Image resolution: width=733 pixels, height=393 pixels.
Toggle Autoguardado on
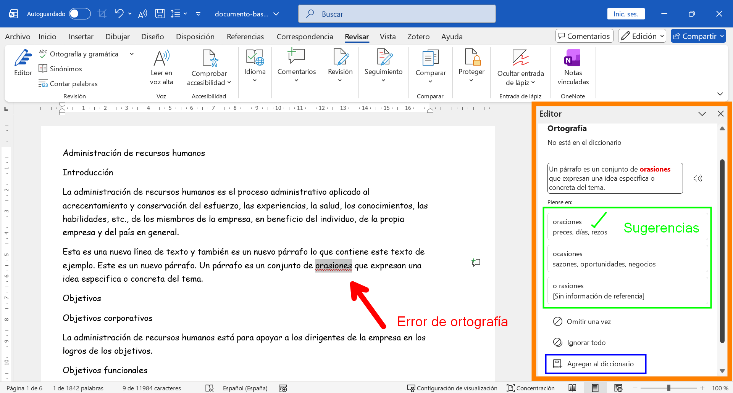click(79, 14)
